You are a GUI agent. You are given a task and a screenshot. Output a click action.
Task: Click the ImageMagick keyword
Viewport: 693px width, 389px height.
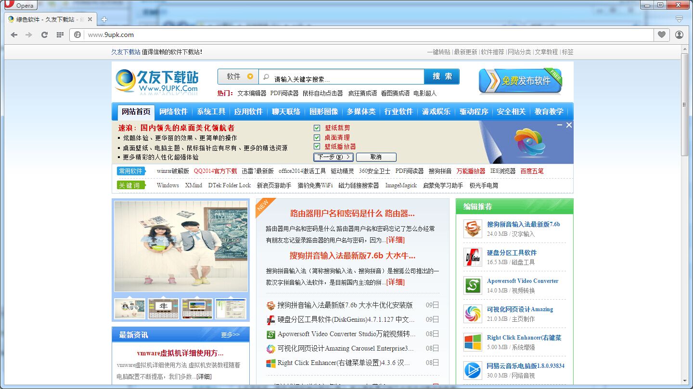pos(401,185)
